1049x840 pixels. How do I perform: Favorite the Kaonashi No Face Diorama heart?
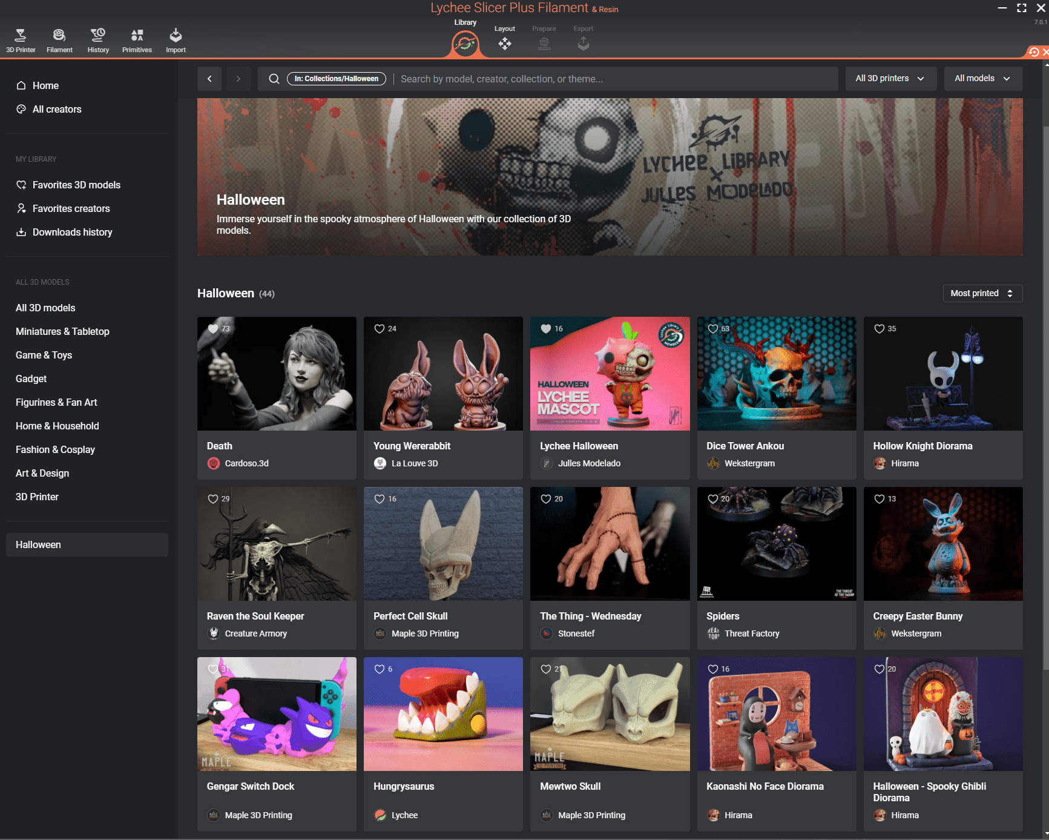point(713,669)
